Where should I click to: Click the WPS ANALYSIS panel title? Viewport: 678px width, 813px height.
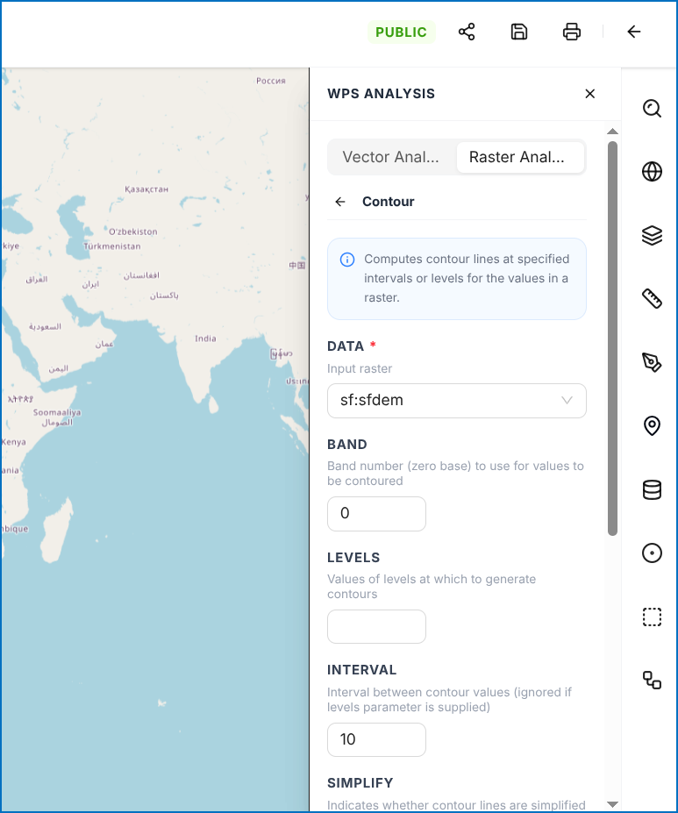(x=381, y=94)
